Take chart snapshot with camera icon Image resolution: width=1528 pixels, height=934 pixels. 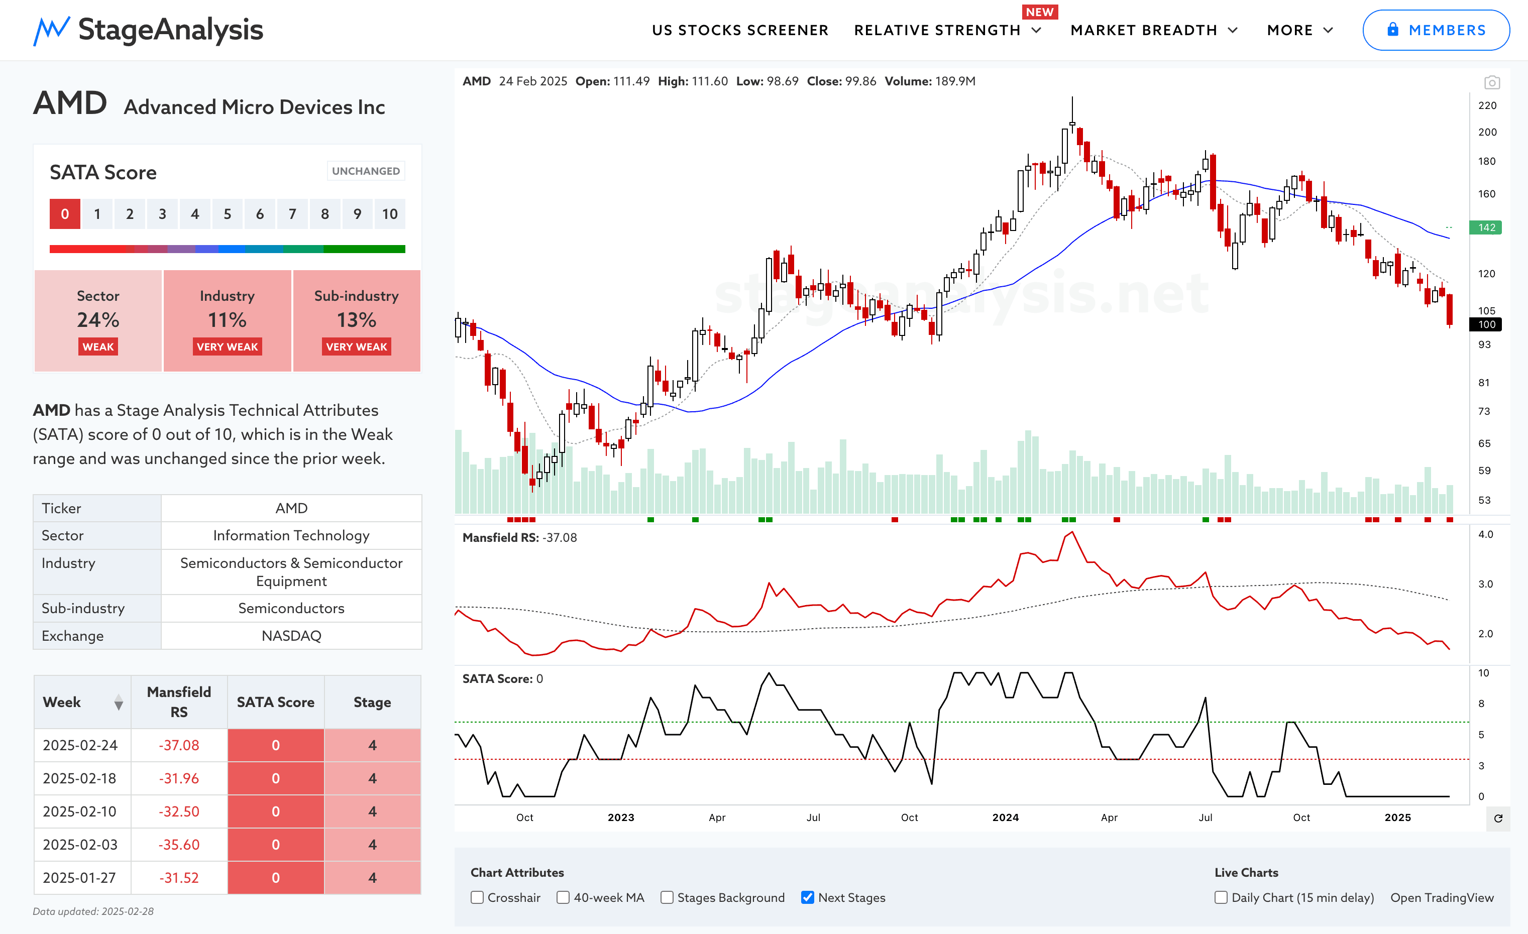[x=1492, y=82]
